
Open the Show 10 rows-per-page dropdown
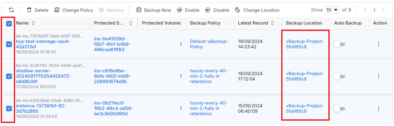pos(332,10)
